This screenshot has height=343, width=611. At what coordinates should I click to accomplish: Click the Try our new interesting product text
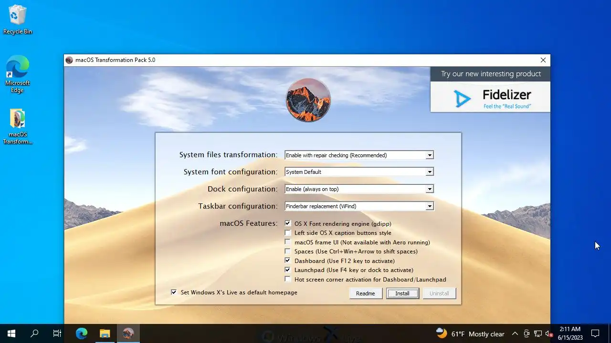tap(491, 74)
